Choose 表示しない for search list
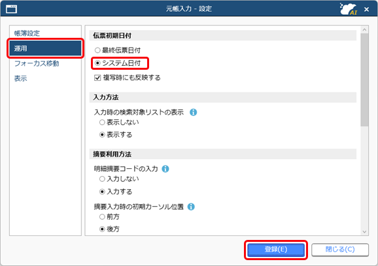The height and width of the screenshot is (266, 378). (x=119, y=123)
